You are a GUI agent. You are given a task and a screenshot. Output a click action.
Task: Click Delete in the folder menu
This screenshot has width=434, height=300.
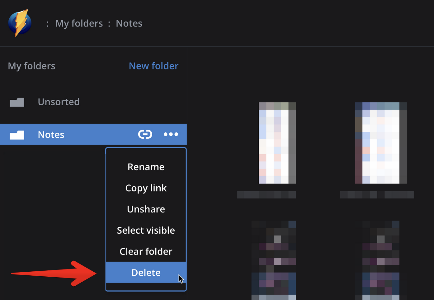[146, 273]
